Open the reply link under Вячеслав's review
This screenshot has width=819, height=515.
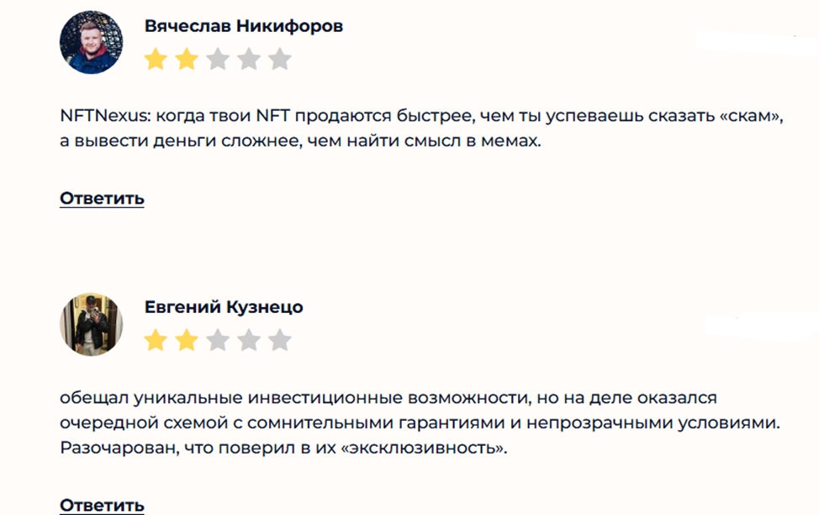click(101, 199)
